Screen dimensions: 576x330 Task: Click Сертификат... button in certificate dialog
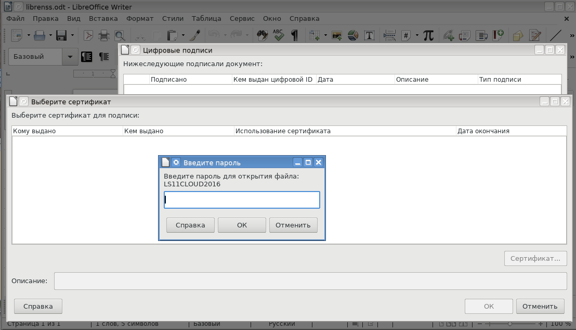pos(535,259)
